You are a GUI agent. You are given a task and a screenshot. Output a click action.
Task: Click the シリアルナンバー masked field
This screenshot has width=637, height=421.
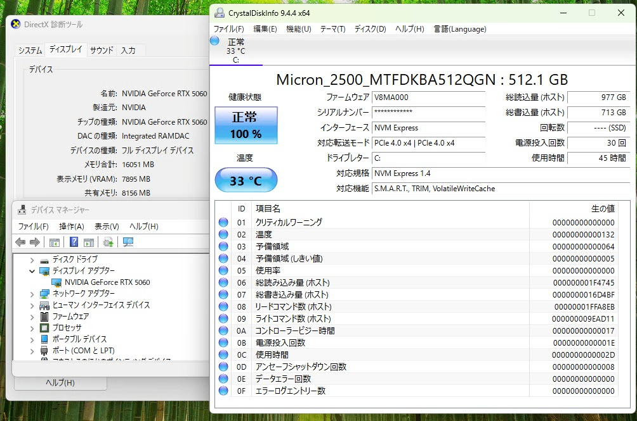click(429, 112)
